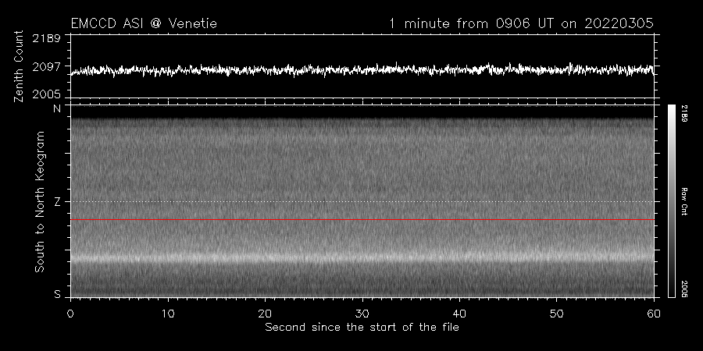This screenshot has width=703, height=351.
Task: Click the 60 second tick label
Action: (653, 313)
